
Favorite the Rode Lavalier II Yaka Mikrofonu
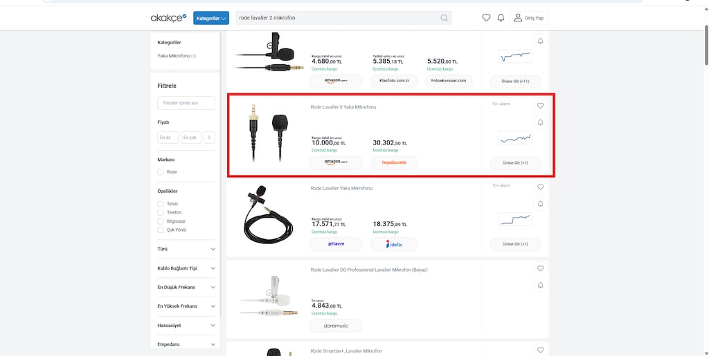540,106
